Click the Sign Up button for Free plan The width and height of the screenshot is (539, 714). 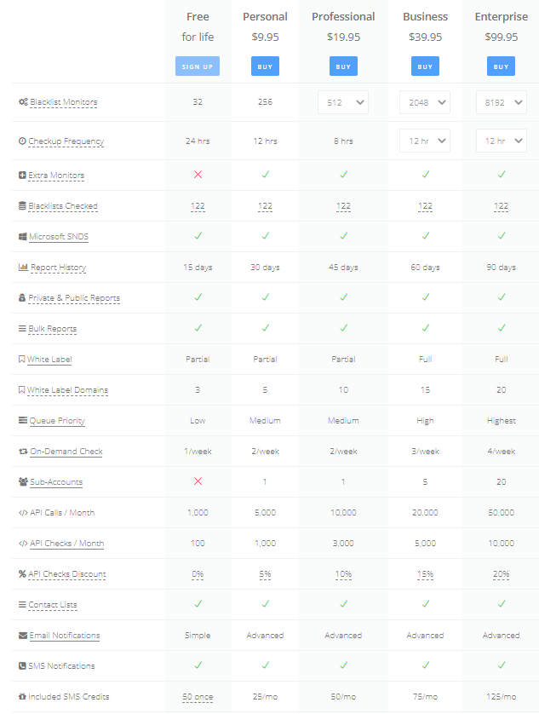[x=198, y=66]
